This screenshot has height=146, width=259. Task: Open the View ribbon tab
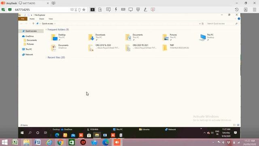point(51,19)
